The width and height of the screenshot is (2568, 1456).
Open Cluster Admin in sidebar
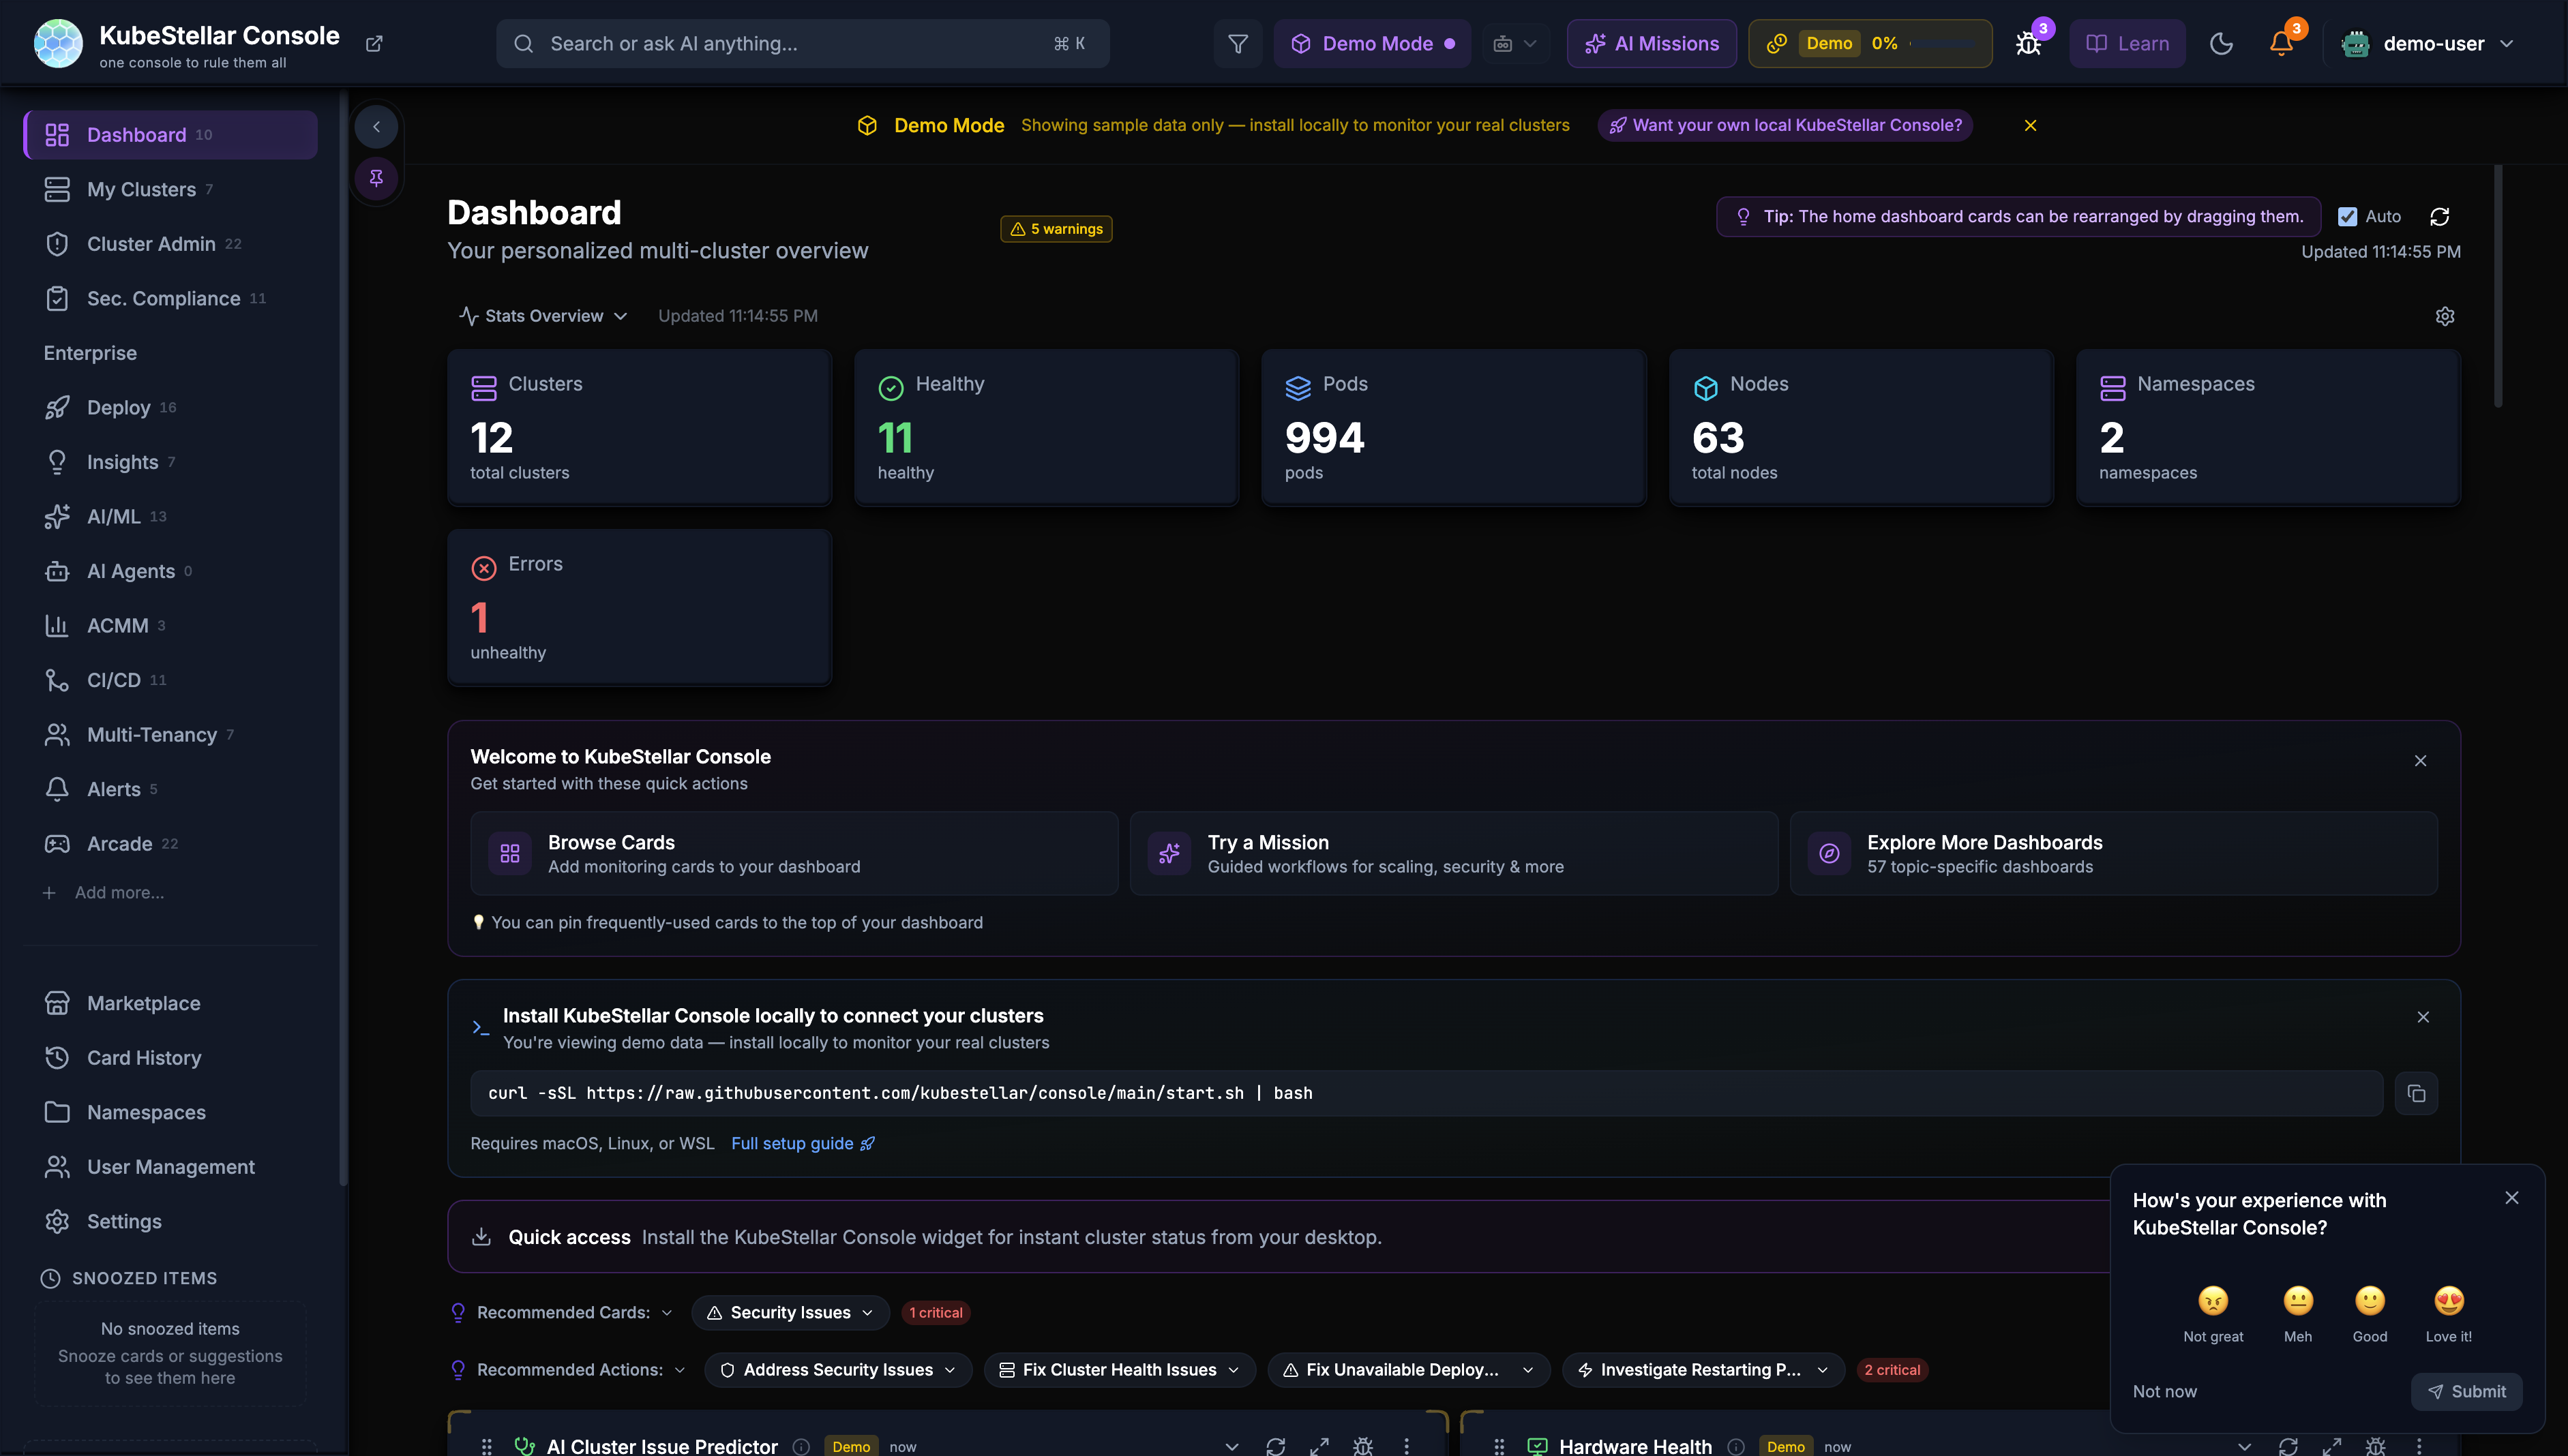170,244
